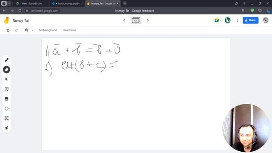Open the browser workspace icon at top-left

click(4, 3)
